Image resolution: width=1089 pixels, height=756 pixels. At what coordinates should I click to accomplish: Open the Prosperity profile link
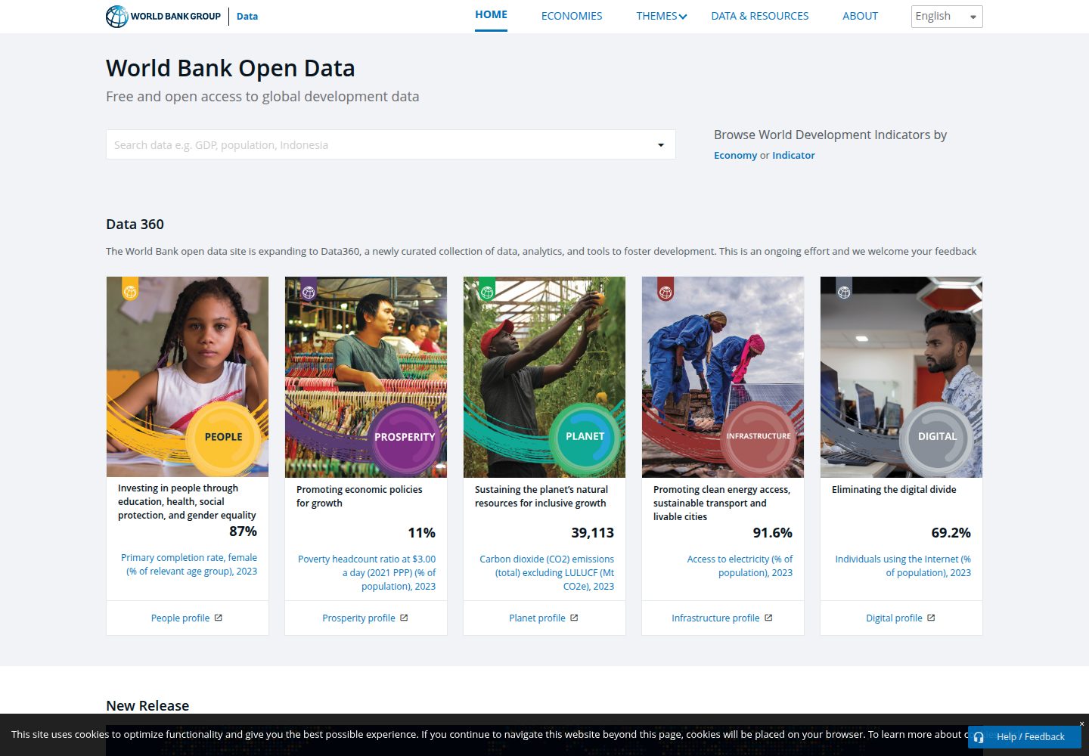click(358, 618)
